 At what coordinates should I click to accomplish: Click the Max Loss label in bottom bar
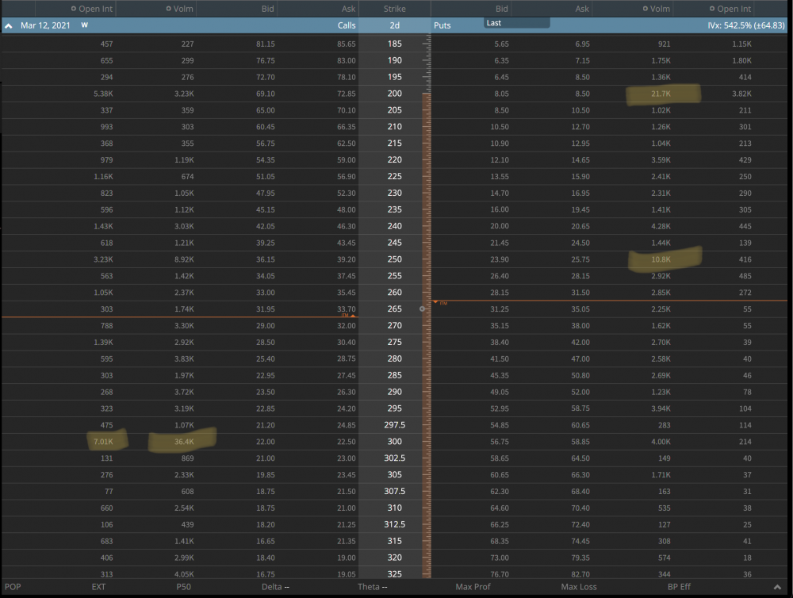[580, 586]
